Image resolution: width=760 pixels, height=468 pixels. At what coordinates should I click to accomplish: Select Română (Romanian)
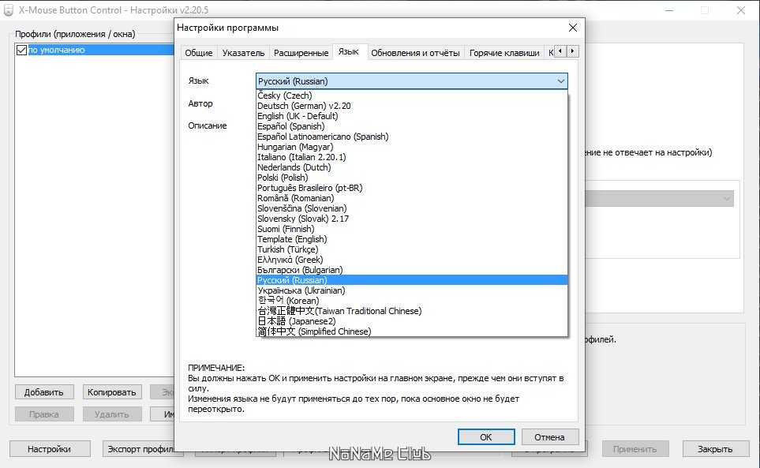[x=411, y=198]
